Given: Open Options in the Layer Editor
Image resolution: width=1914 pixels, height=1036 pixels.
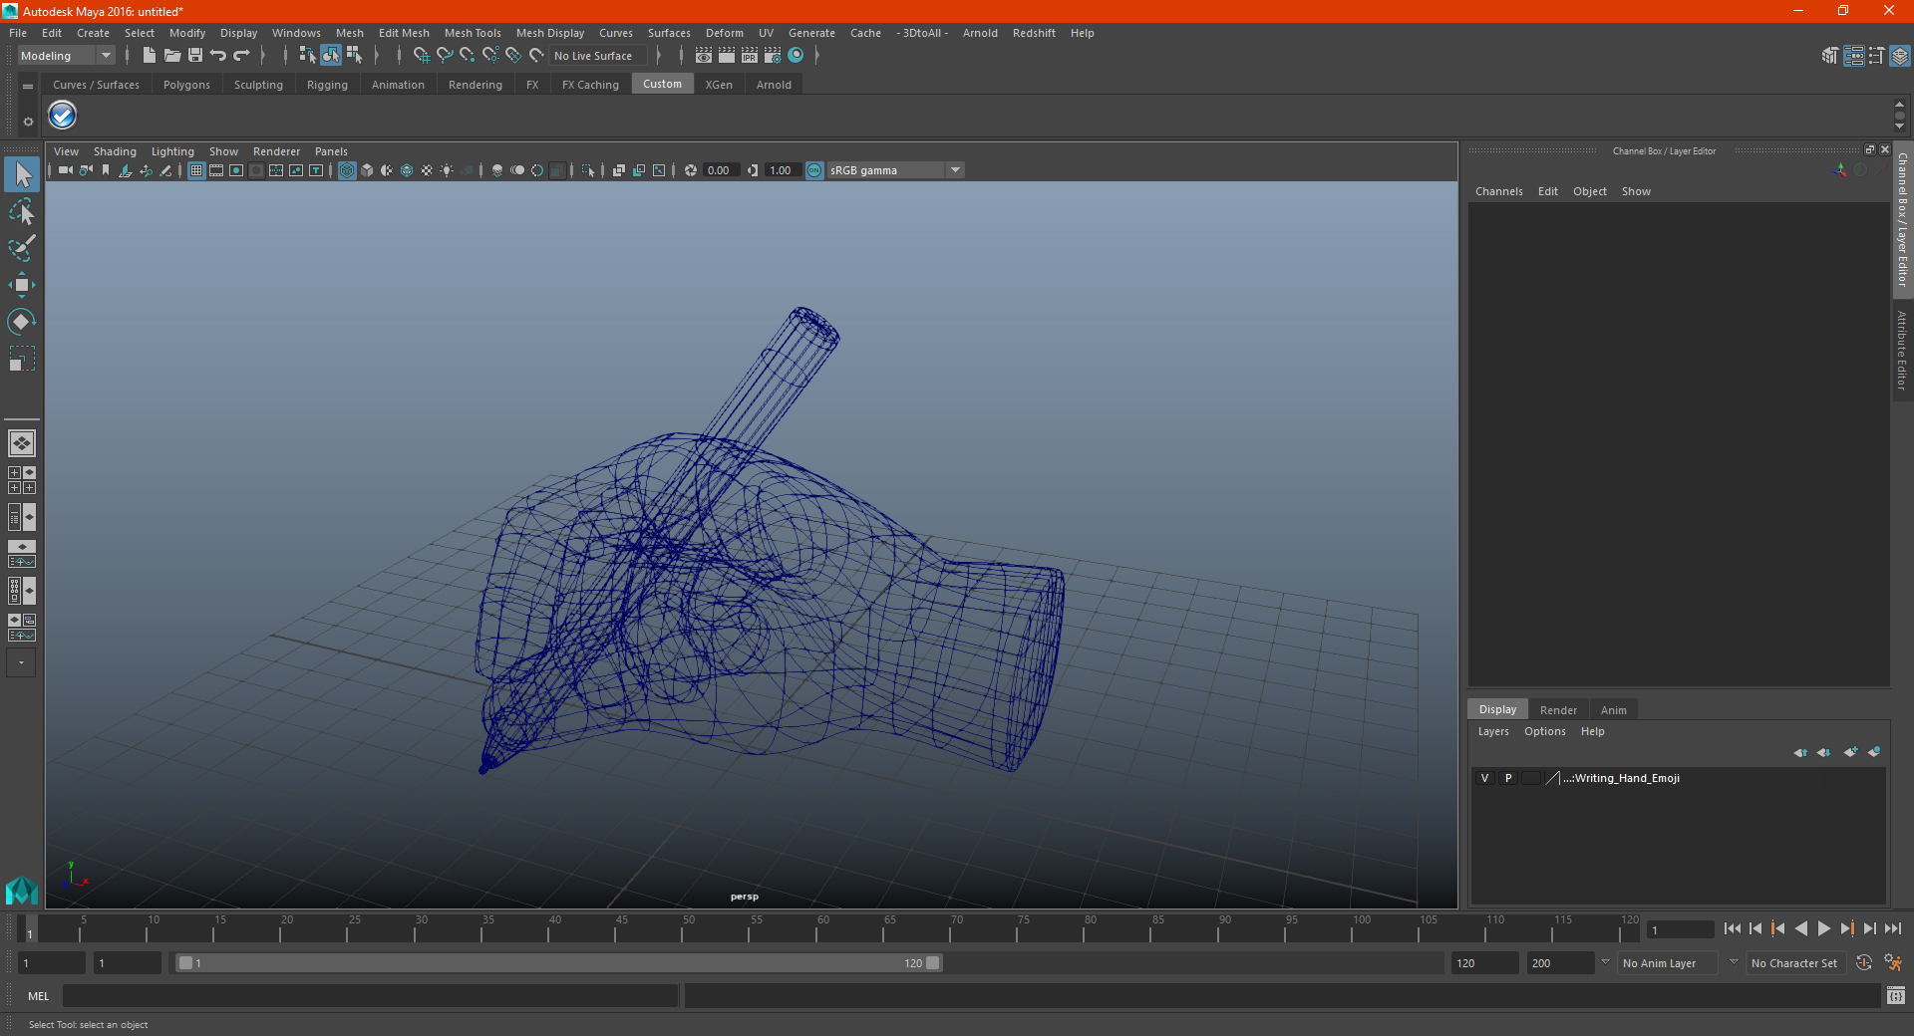Looking at the screenshot, I should [1544, 731].
